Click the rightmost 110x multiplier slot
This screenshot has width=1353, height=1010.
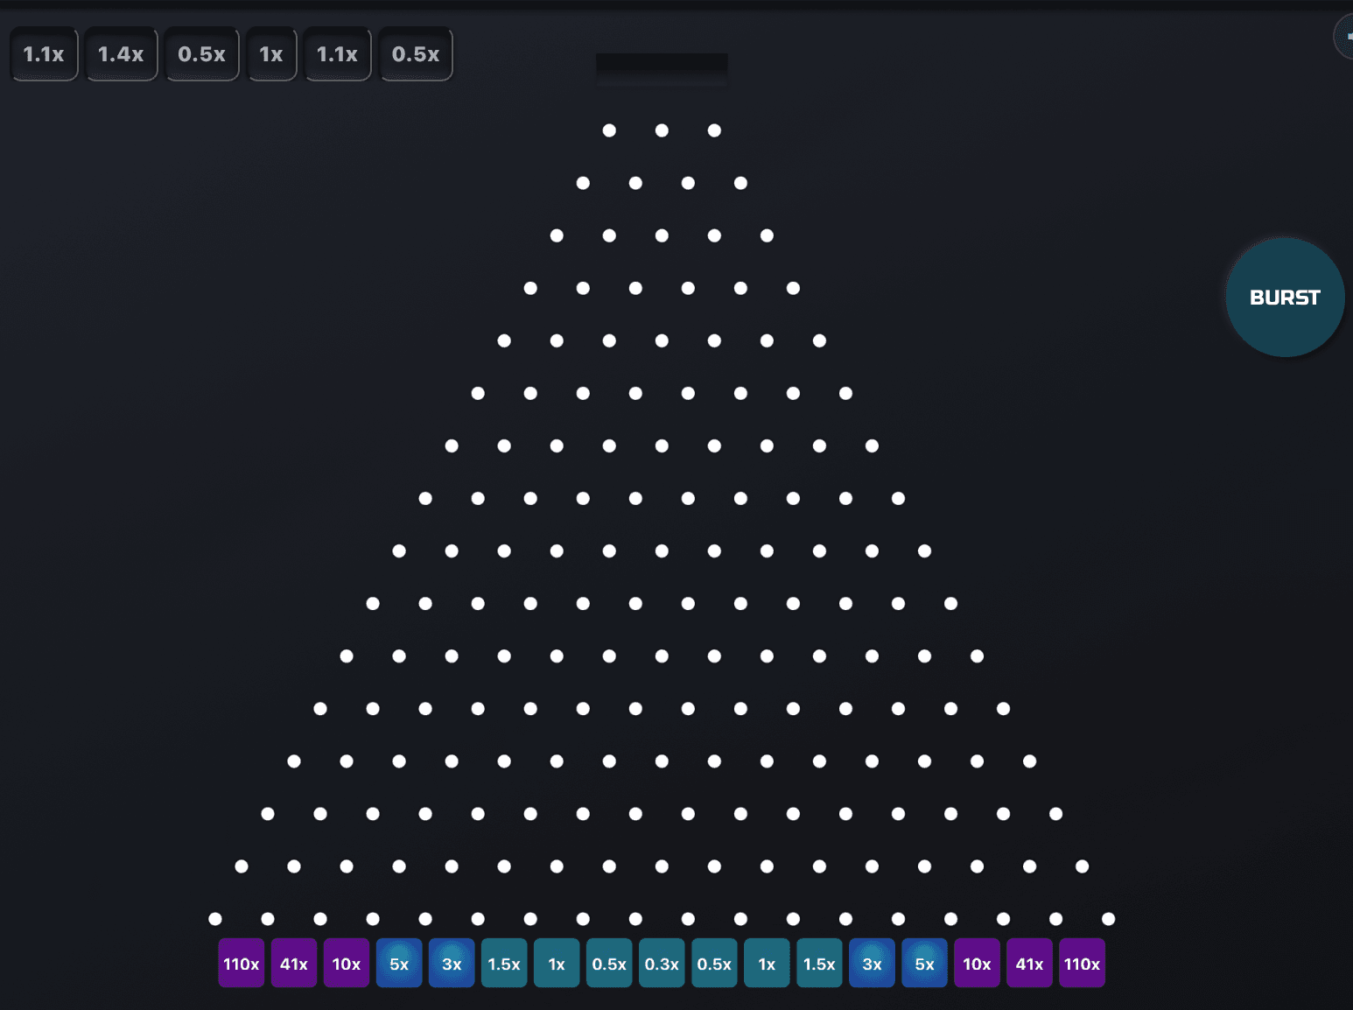(x=1082, y=963)
